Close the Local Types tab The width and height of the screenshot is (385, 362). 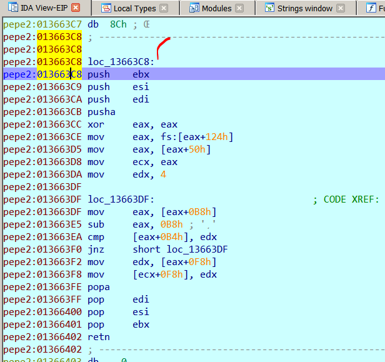click(x=164, y=8)
